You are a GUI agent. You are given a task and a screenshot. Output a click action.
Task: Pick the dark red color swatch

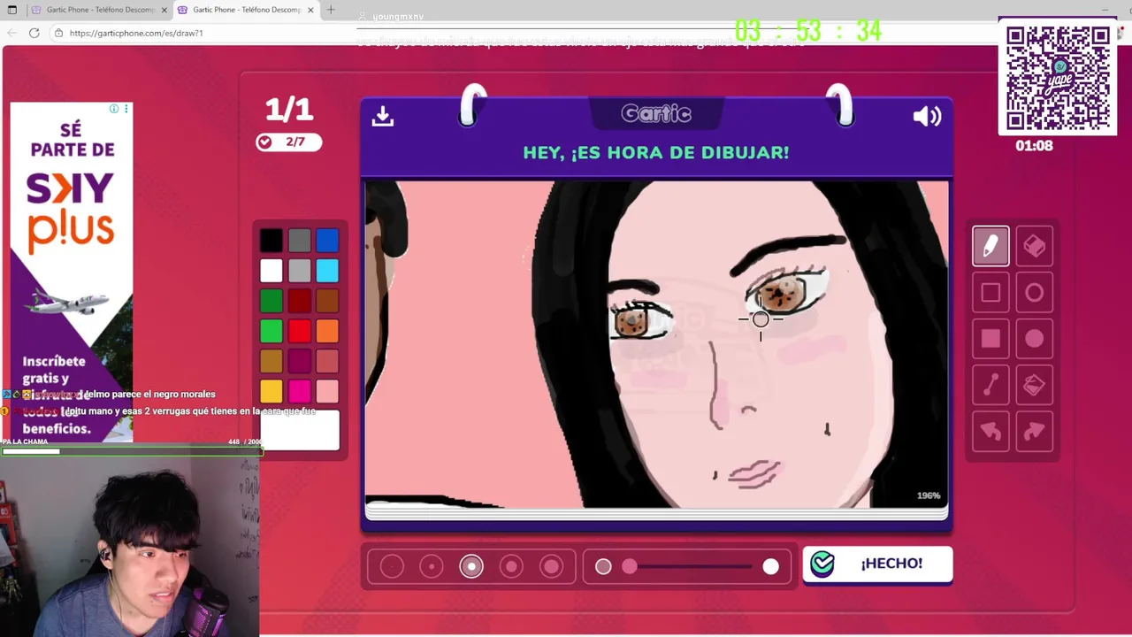(300, 301)
